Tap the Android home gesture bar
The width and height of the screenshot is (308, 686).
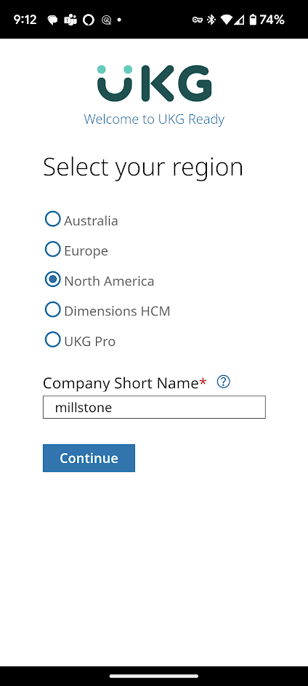click(154, 676)
